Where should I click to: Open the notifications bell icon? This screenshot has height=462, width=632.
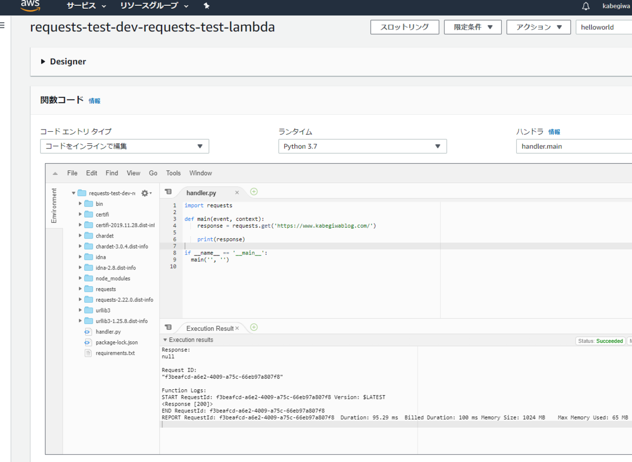pos(586,6)
